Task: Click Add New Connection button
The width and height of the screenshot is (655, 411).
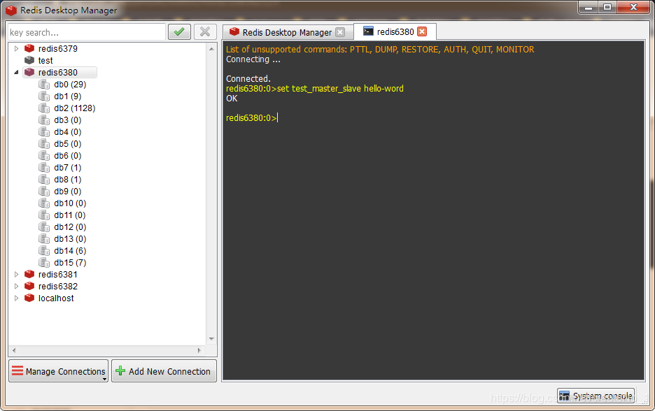Action: coord(164,371)
